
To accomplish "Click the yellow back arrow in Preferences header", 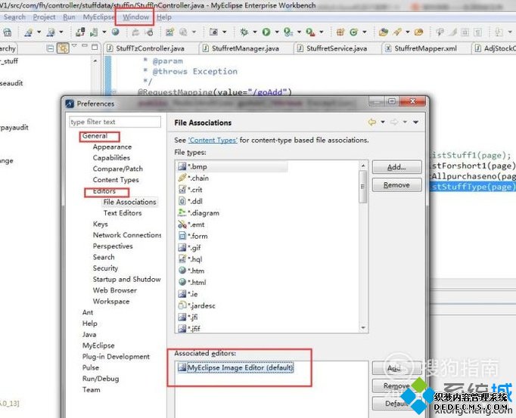I will 371,122.
